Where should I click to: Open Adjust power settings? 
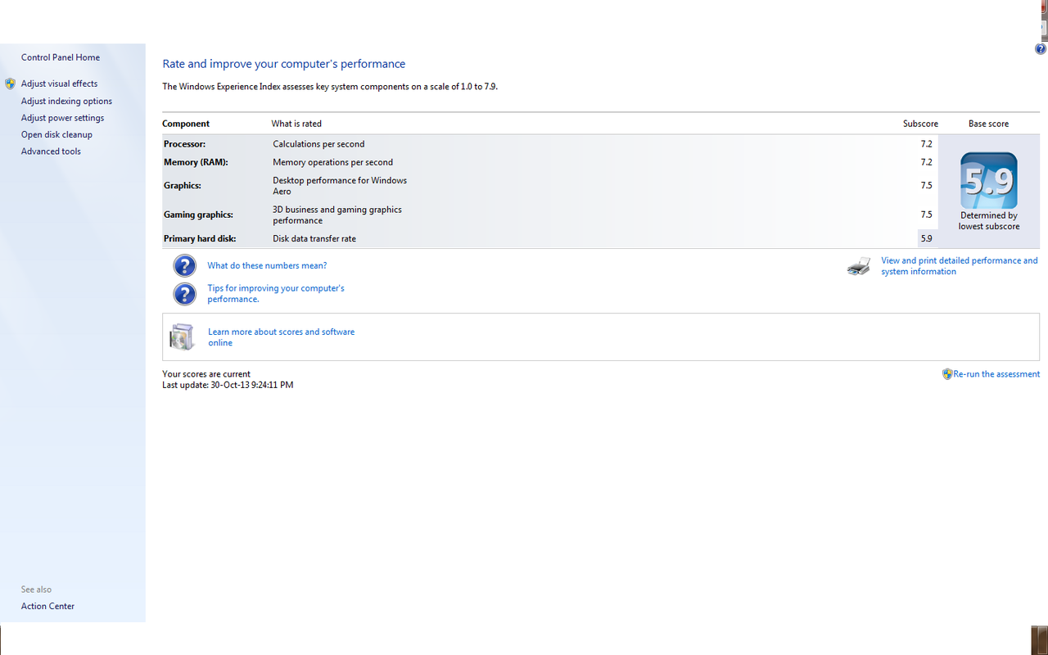62,118
